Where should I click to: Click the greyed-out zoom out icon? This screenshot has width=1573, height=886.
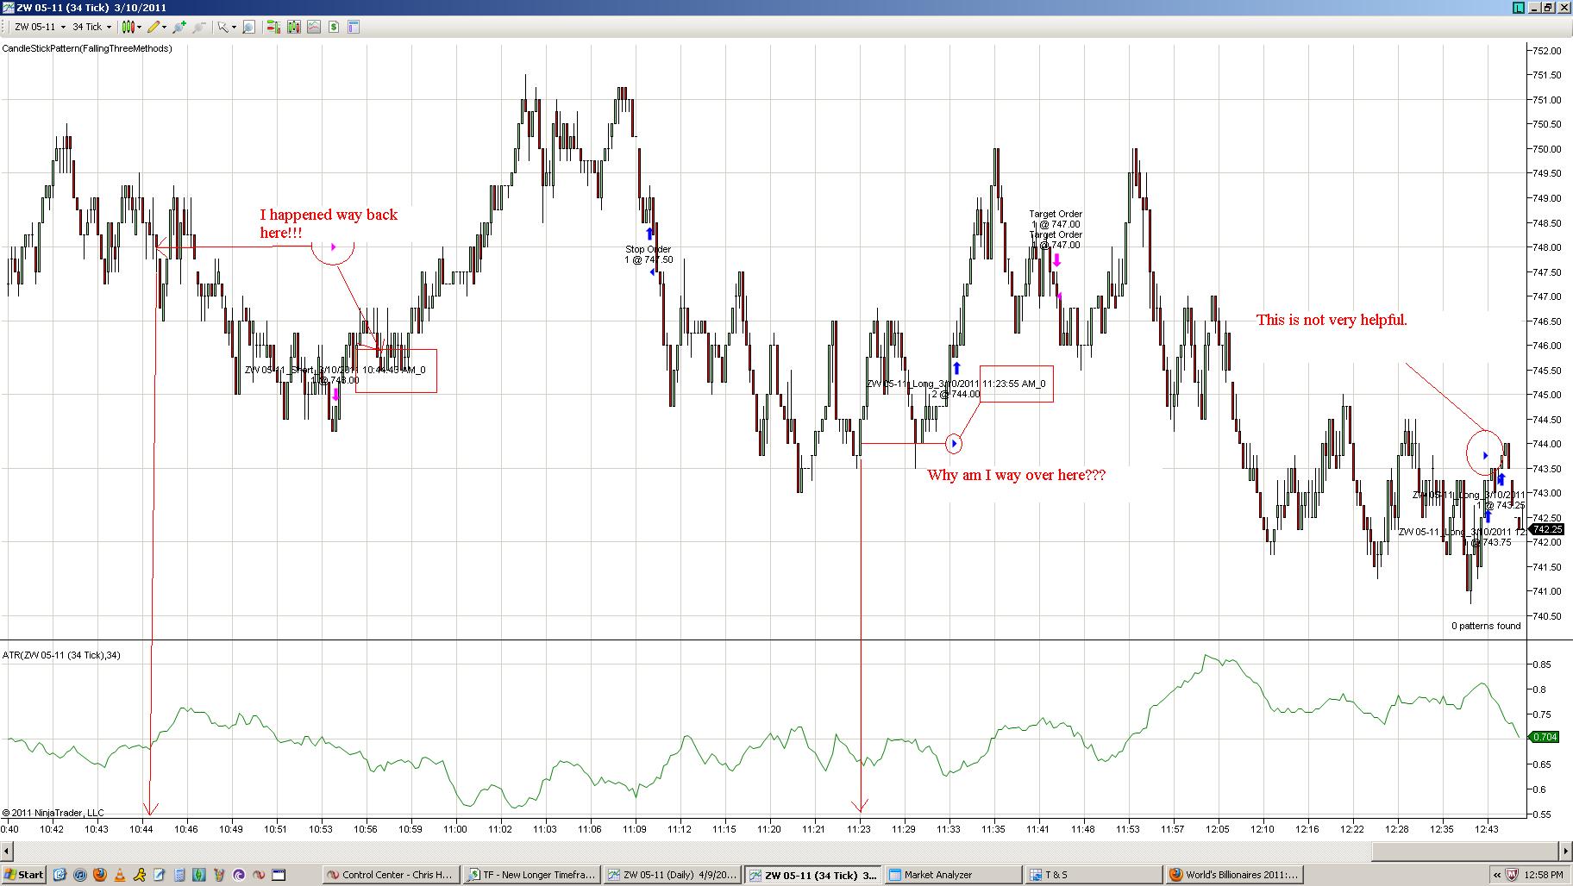(199, 27)
